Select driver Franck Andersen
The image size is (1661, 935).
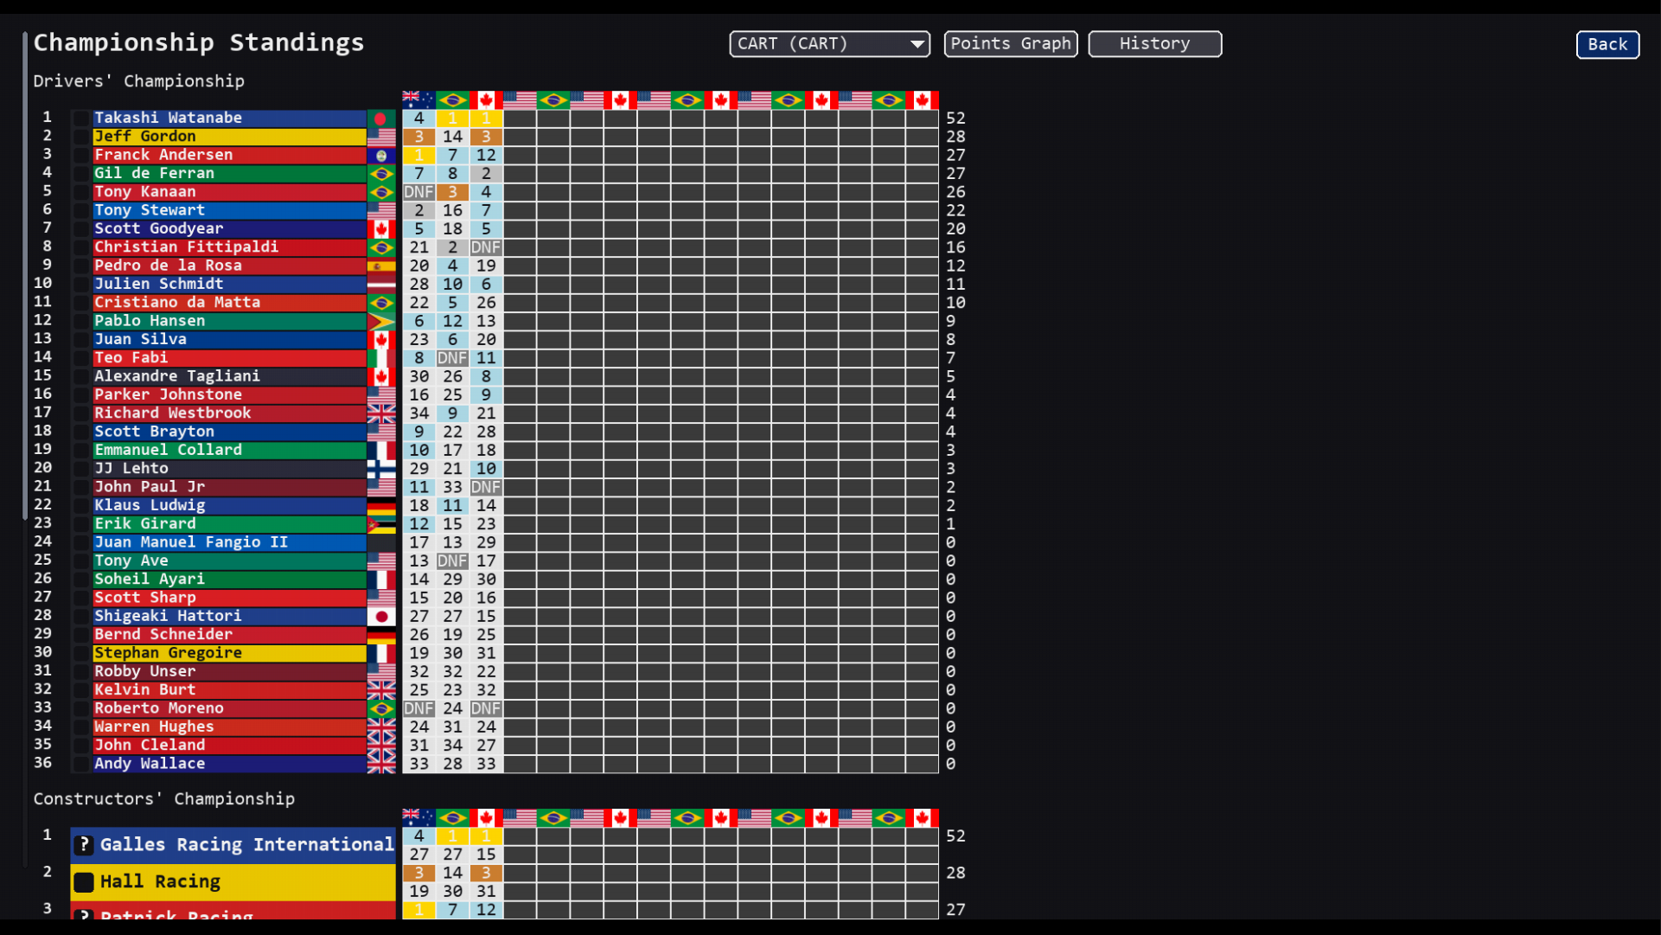point(230,156)
